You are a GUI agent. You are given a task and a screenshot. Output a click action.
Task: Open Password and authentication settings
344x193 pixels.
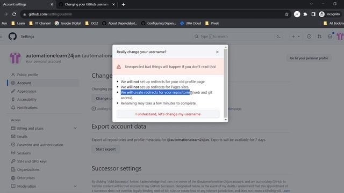[x=37, y=145]
